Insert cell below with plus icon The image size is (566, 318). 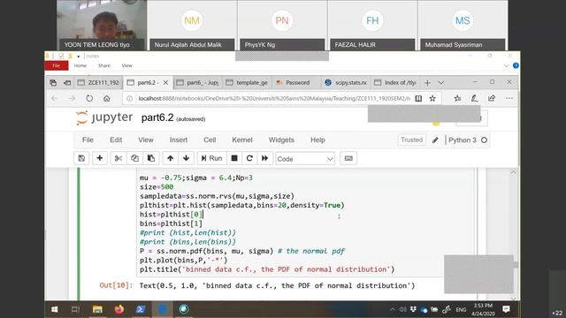click(100, 158)
